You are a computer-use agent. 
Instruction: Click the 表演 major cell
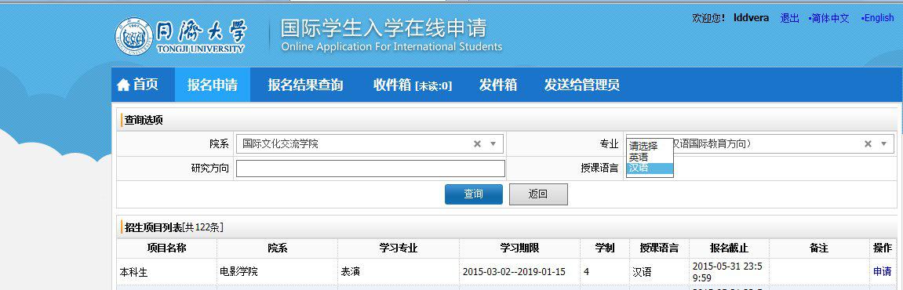pyautogui.click(x=350, y=271)
